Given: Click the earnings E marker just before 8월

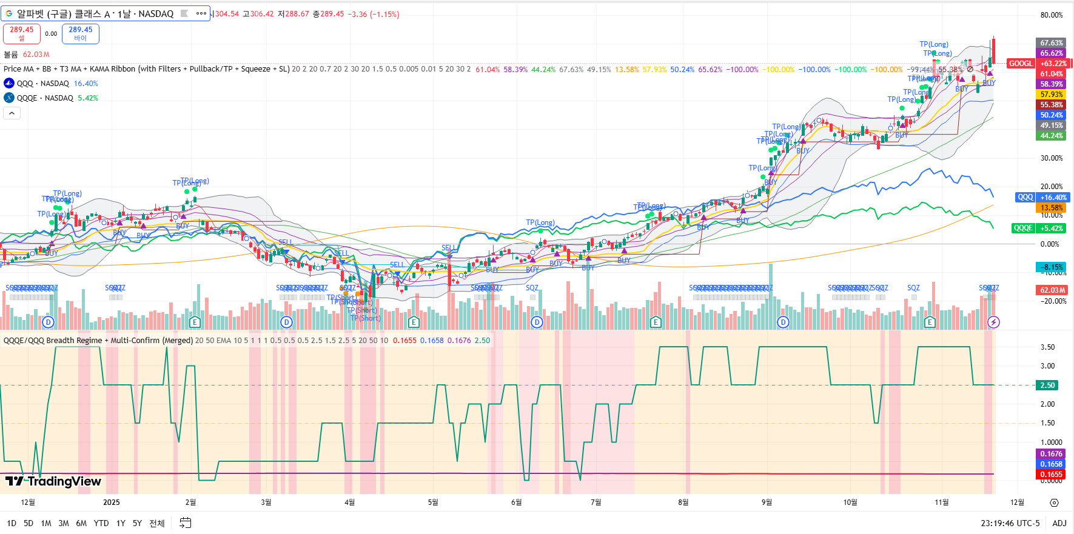Looking at the screenshot, I should pos(655,322).
